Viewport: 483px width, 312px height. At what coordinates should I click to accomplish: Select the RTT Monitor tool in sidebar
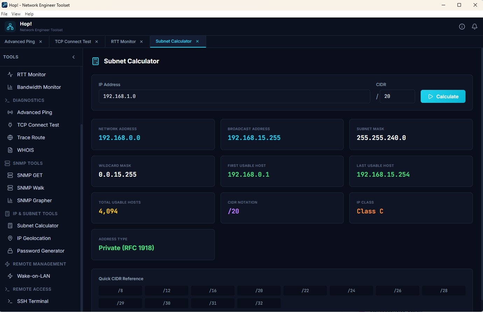coord(31,74)
